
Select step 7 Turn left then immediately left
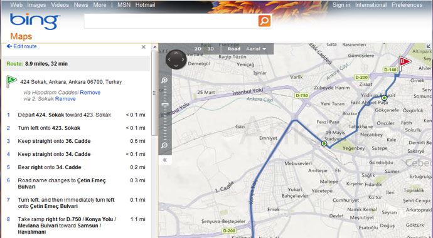click(x=76, y=203)
